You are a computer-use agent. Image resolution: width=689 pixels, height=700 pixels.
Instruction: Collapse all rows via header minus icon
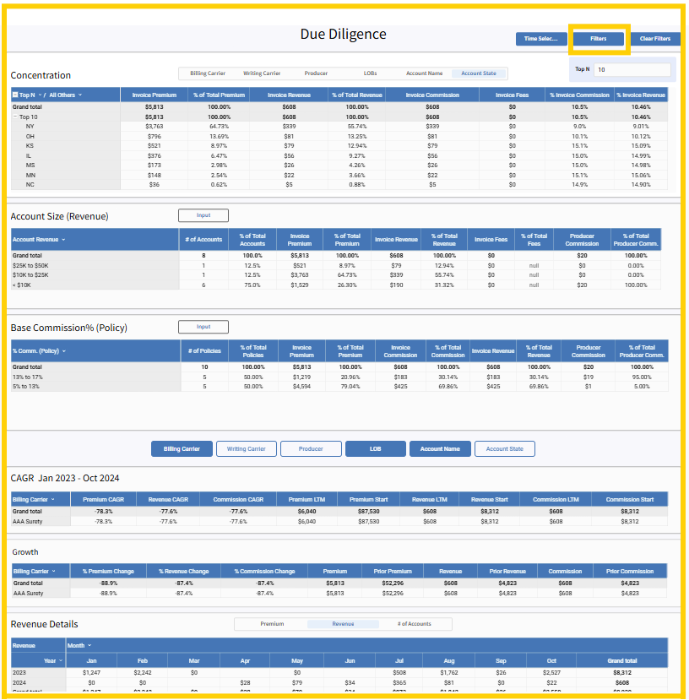[15, 95]
